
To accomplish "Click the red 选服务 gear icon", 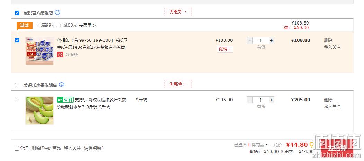I will [x=60, y=55].
